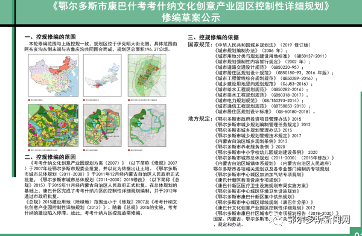The width and height of the screenshot is (362, 236).
Task: Click the 《鄂尔多斯市政府投资项目管理办法》2015 entry
Action: (258, 119)
